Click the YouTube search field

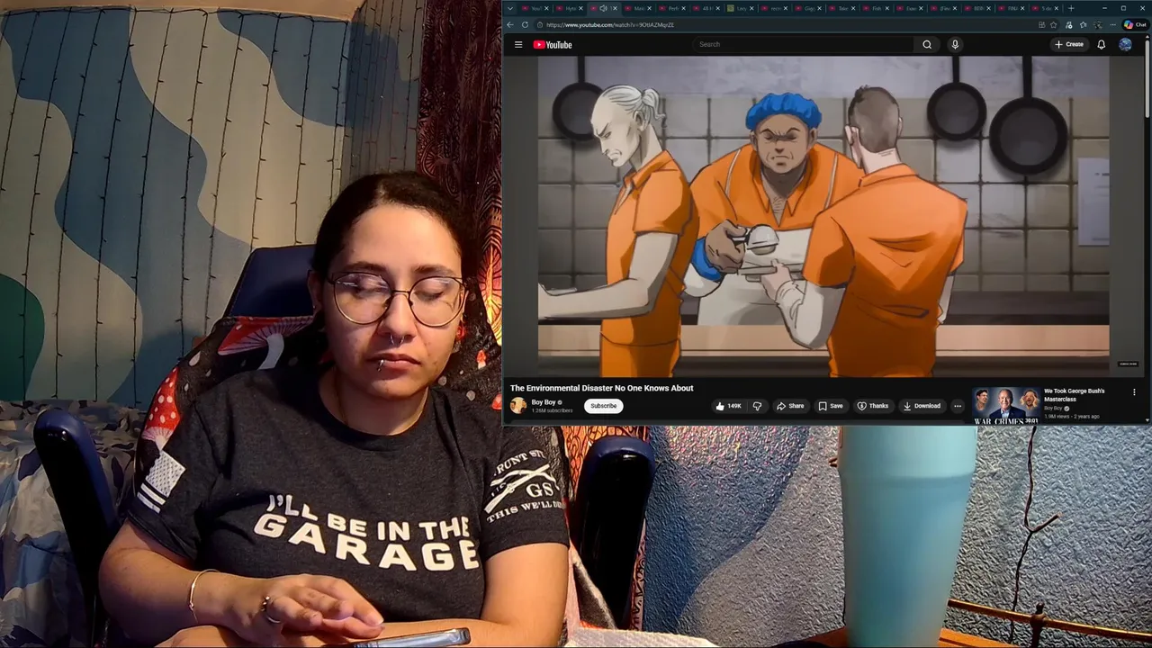pyautogui.click(x=805, y=44)
